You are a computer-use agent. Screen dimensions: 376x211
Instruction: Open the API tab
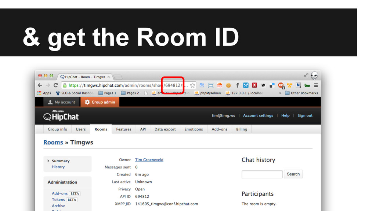point(143,129)
